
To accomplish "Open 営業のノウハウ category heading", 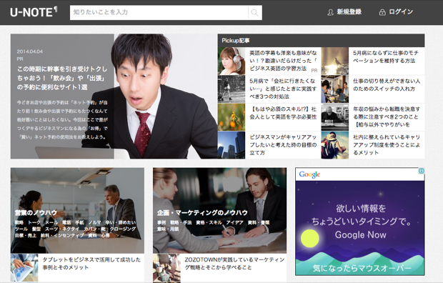I will point(36,212).
